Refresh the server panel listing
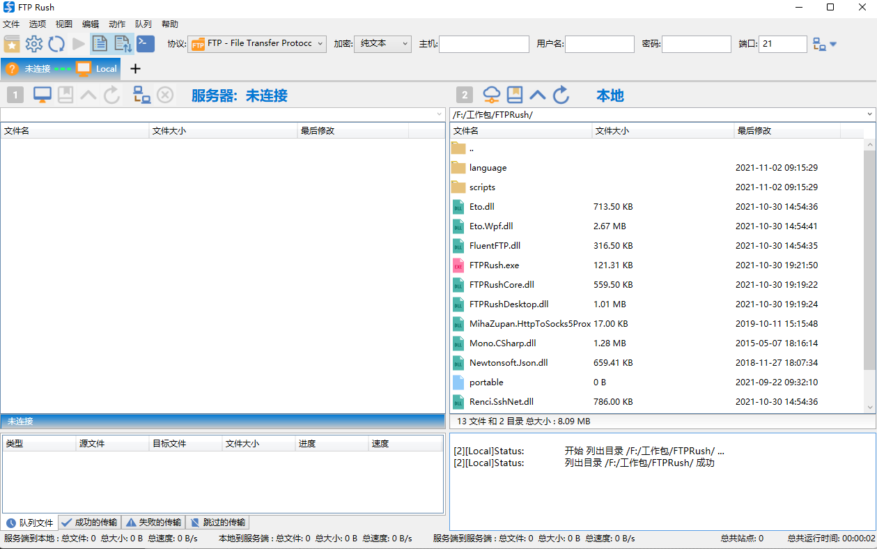The image size is (877, 549). [x=112, y=95]
